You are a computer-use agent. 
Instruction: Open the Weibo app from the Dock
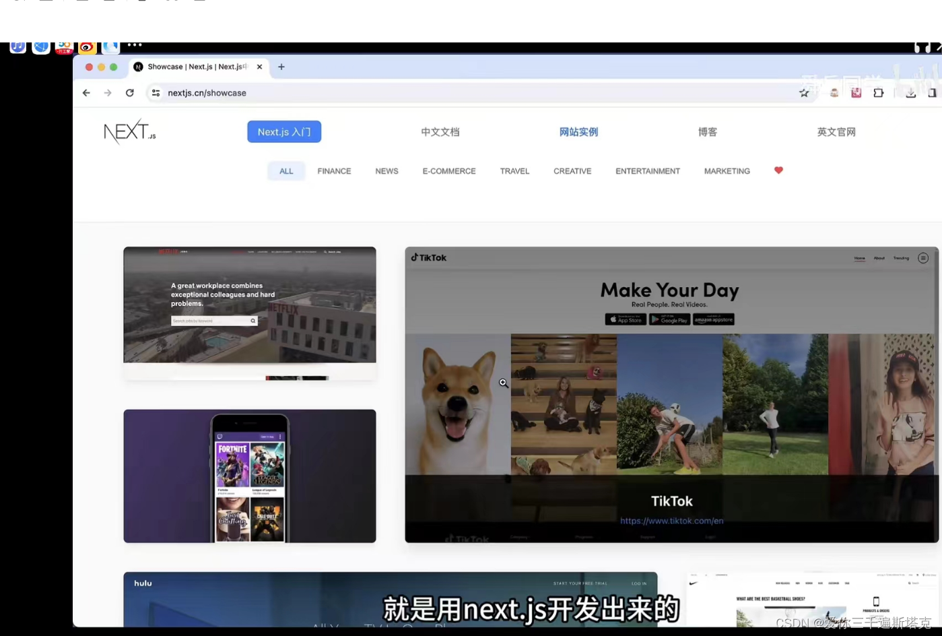coord(87,47)
